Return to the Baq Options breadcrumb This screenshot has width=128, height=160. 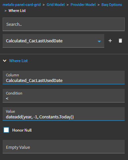(112, 5)
